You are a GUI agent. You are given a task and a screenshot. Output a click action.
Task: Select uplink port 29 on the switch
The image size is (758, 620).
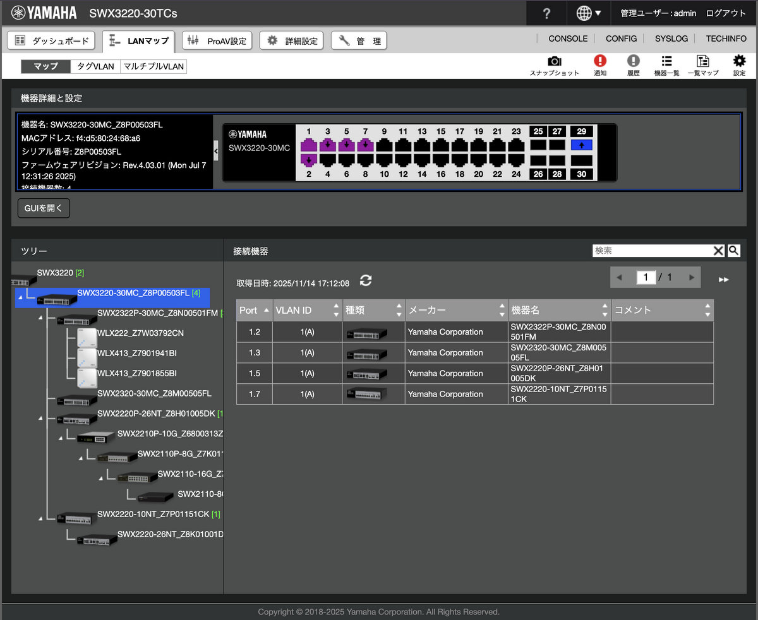(x=581, y=145)
